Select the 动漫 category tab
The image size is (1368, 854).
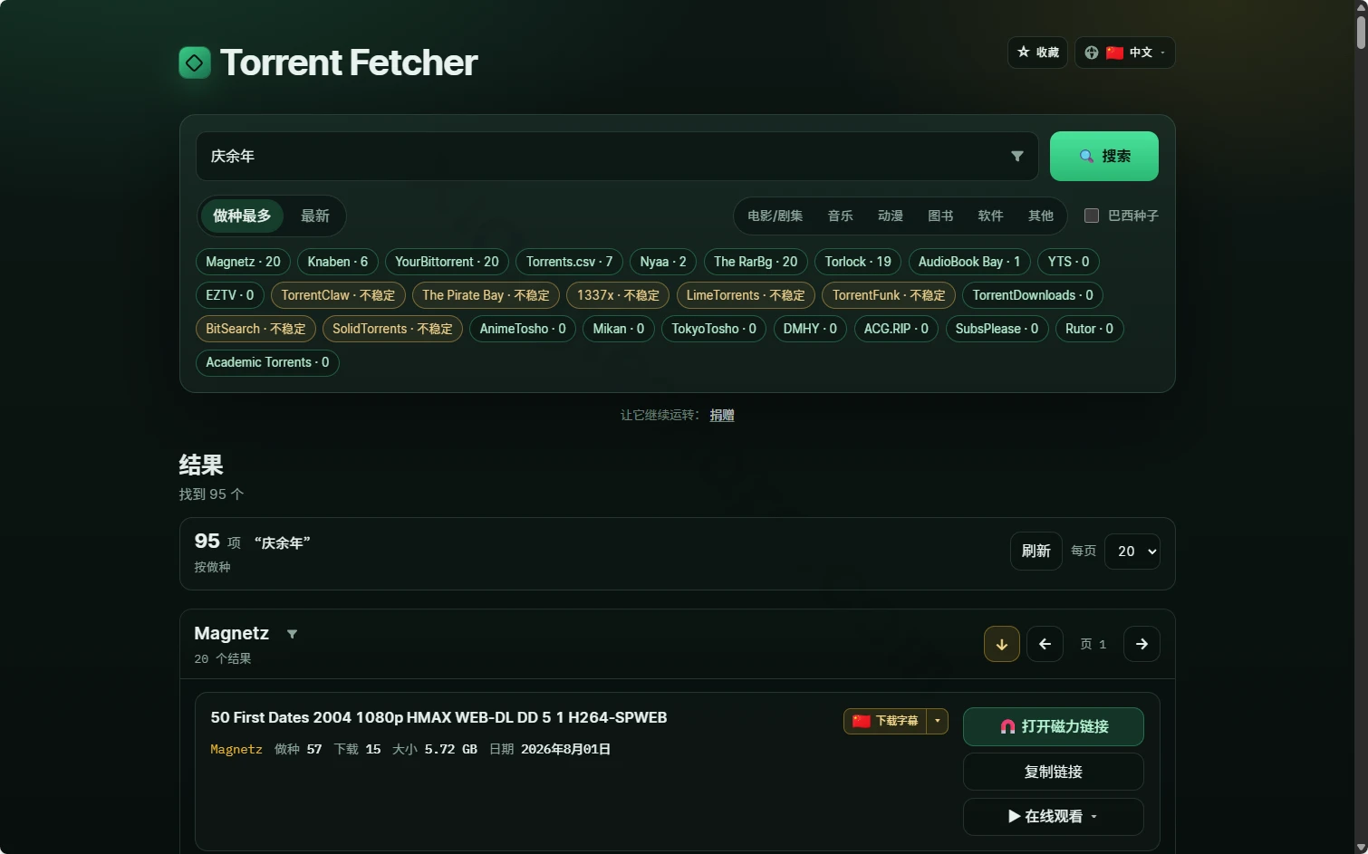pyautogui.click(x=891, y=216)
